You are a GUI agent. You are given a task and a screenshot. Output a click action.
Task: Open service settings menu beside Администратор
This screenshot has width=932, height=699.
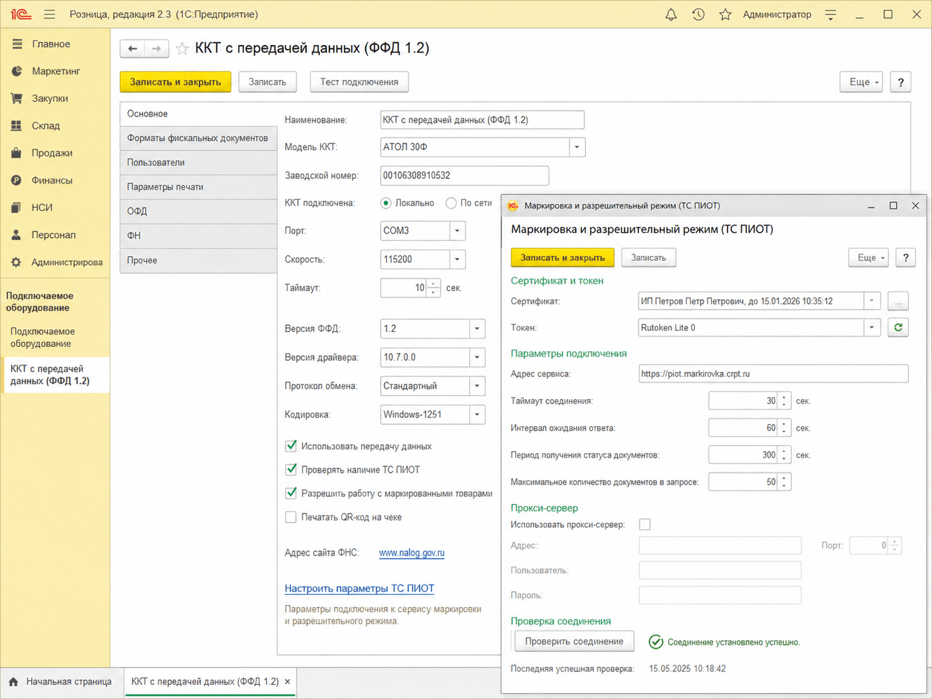(x=831, y=14)
